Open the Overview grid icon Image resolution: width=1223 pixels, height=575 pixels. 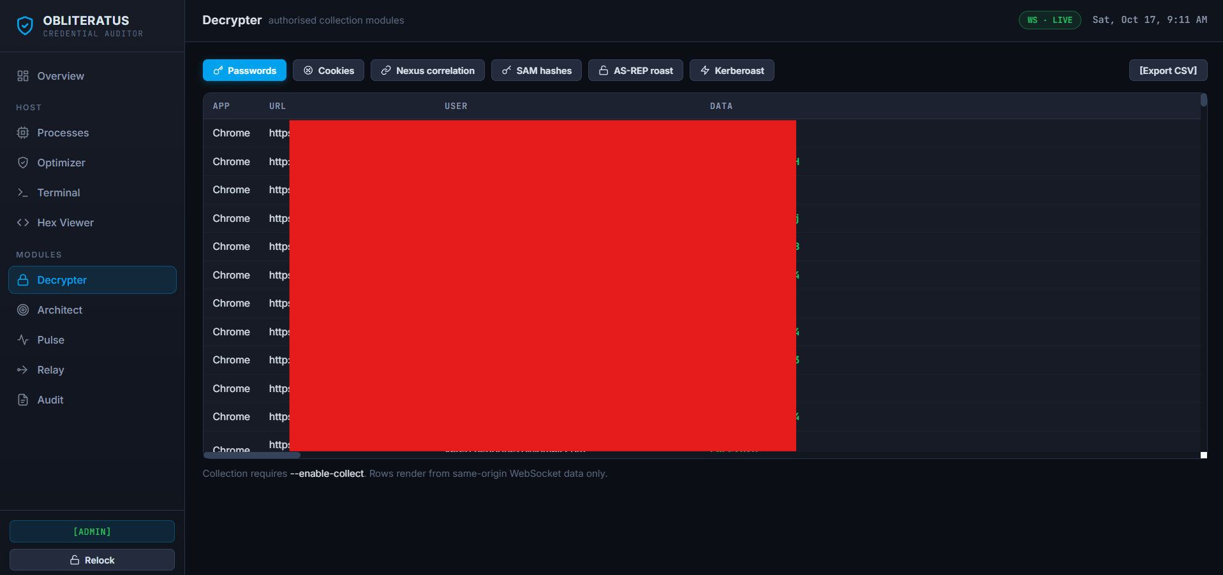pos(23,76)
